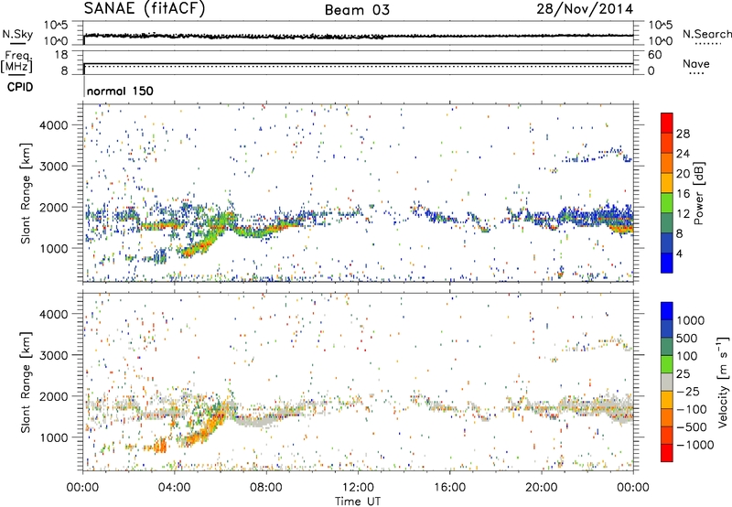Select the 'Beam 03' heading text
The image size is (732, 507).
(357, 10)
